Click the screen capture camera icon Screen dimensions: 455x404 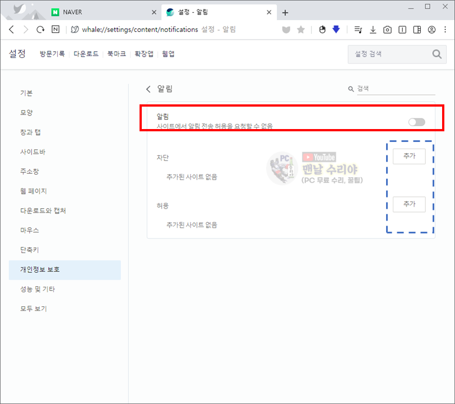pyautogui.click(x=387, y=30)
